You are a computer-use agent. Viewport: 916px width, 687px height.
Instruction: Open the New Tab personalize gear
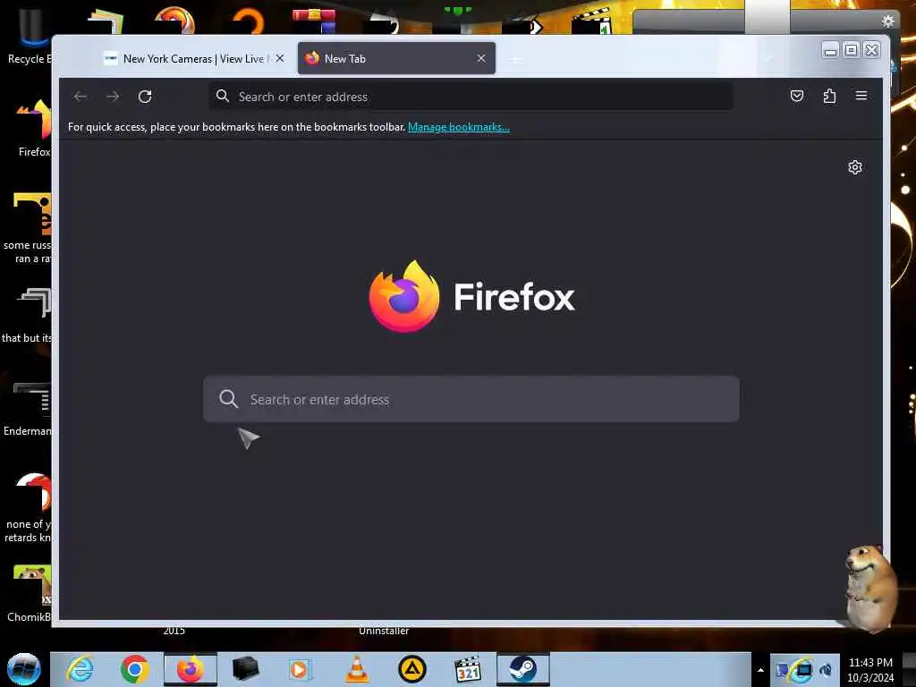(x=854, y=167)
